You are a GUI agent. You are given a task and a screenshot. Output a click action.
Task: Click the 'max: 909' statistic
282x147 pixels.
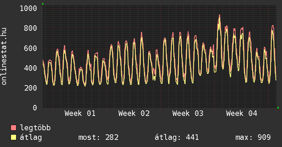pyautogui.click(x=253, y=137)
